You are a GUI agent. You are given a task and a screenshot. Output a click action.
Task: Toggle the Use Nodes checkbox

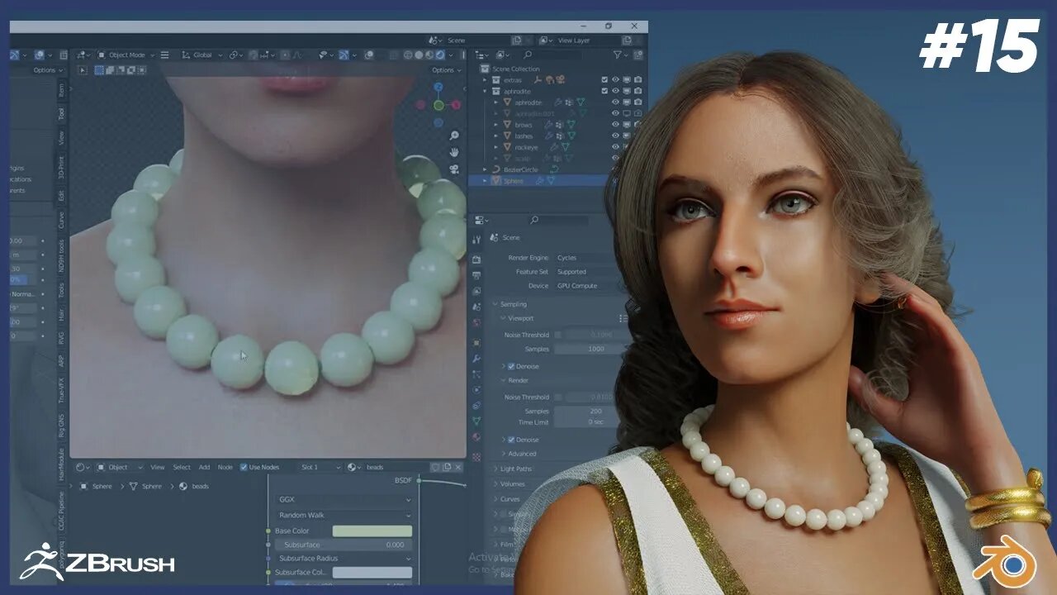pyautogui.click(x=244, y=467)
